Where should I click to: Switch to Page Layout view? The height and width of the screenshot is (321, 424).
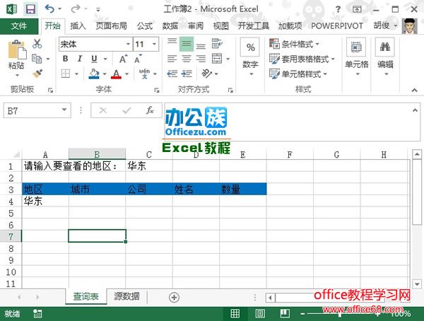[260, 314]
